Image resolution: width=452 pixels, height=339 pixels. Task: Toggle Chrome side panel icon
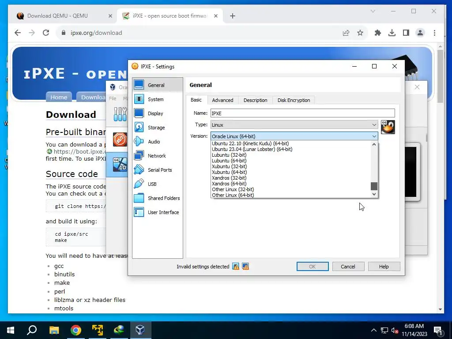(x=406, y=33)
